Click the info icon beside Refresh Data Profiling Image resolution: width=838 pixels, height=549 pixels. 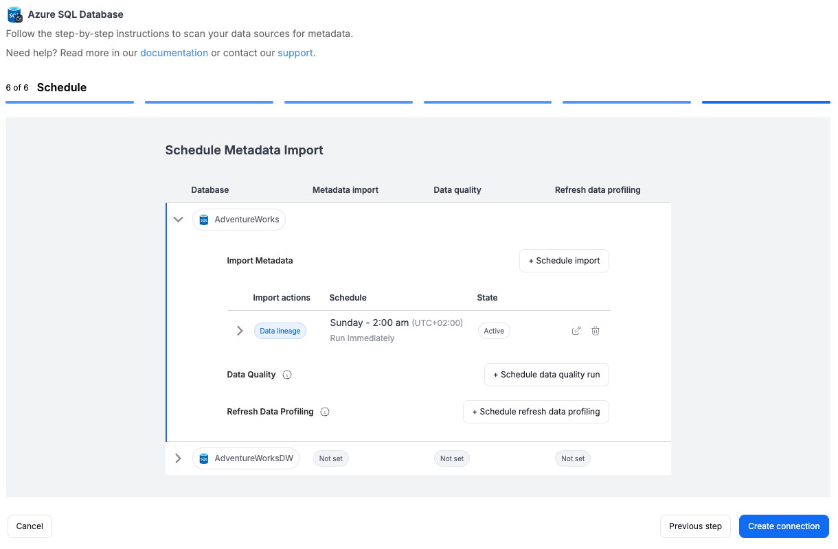325,412
